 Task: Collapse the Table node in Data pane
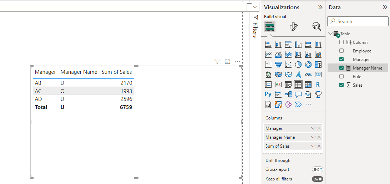click(330, 34)
